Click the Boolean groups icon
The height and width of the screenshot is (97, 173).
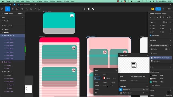click(x=93, y=9)
